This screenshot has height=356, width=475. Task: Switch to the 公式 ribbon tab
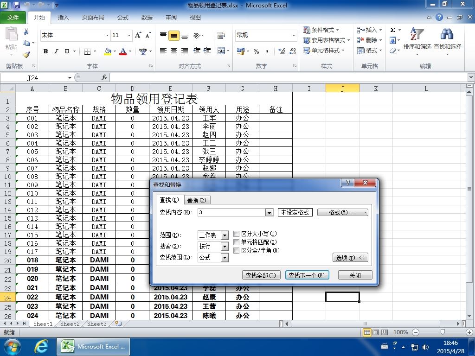122,18
